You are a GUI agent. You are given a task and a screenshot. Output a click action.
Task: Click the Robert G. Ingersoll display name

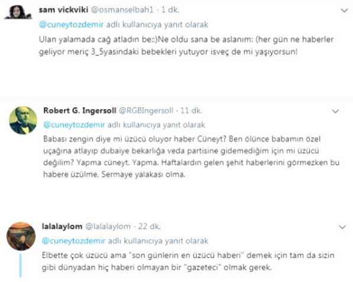(x=80, y=110)
